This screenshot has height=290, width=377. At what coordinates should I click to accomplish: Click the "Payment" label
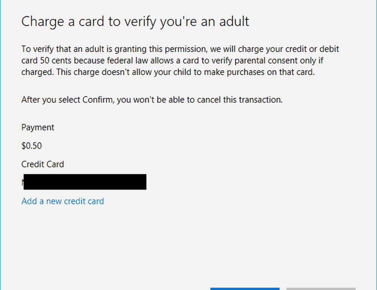click(38, 127)
